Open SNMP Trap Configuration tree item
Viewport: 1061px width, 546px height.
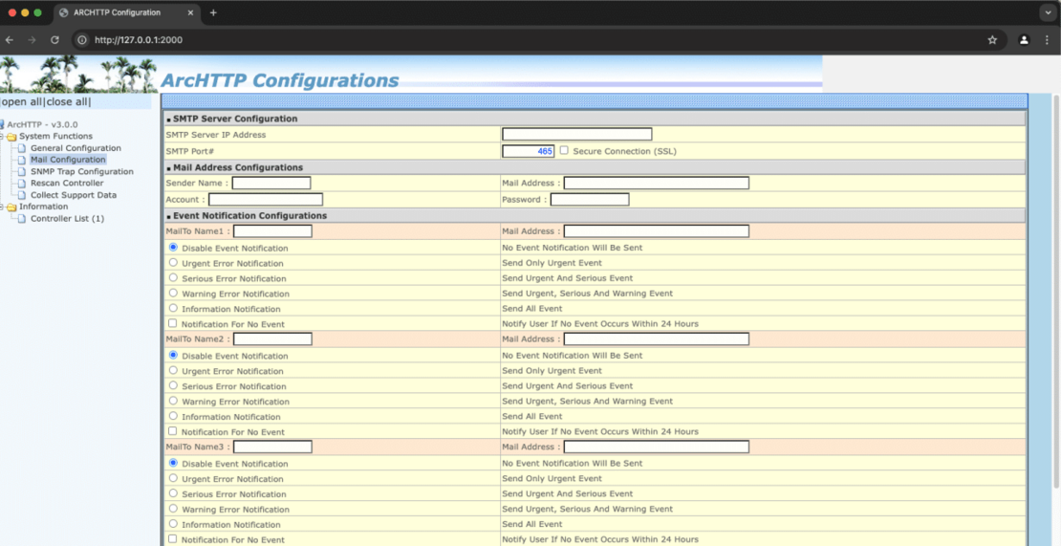81,172
